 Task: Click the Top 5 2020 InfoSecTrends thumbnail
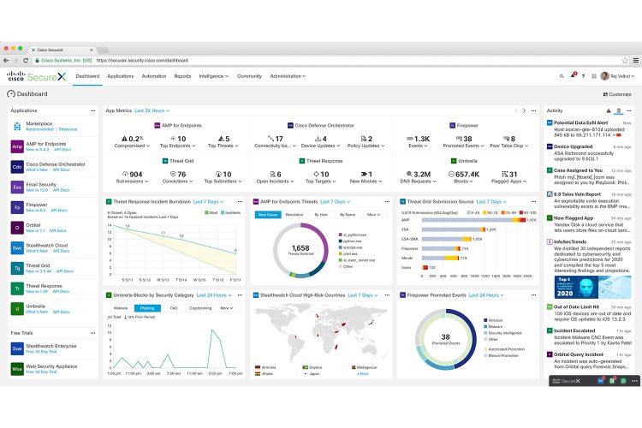[593, 287]
